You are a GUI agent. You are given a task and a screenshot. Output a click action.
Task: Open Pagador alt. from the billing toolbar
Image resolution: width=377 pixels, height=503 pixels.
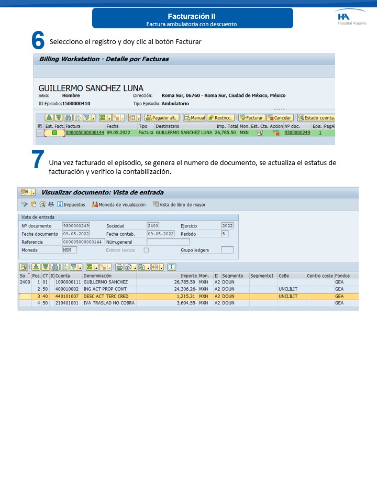point(162,118)
